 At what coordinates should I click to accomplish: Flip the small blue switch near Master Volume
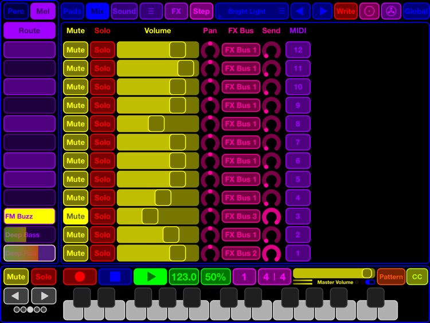[370, 282]
